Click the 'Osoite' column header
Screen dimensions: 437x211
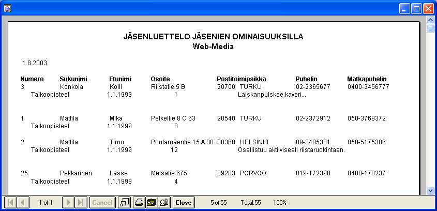click(160, 79)
